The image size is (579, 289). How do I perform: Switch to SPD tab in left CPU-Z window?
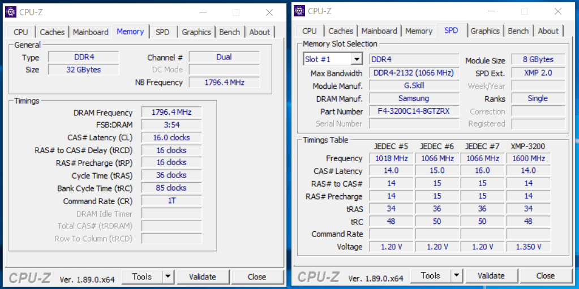point(162,32)
